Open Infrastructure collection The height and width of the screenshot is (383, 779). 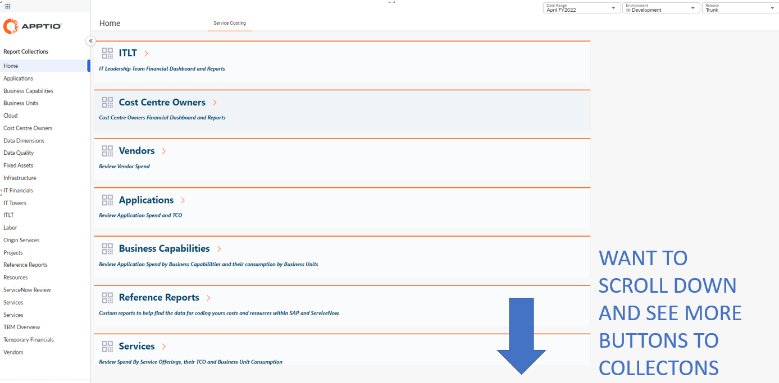pyautogui.click(x=20, y=178)
